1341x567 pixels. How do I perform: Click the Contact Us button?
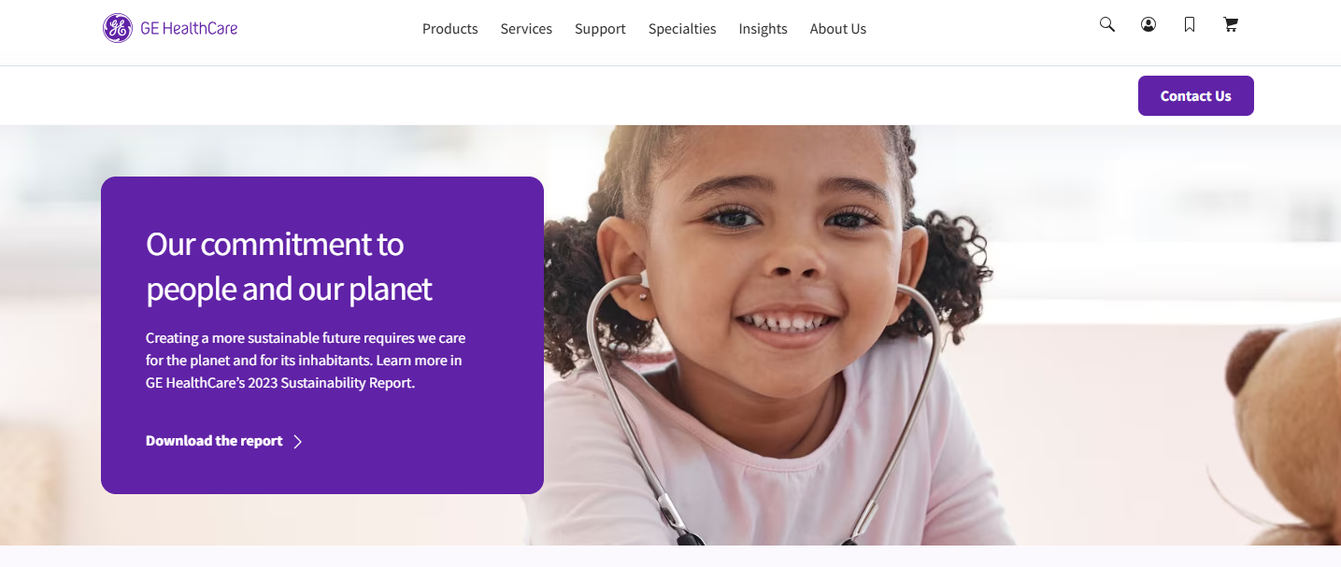[1195, 96]
